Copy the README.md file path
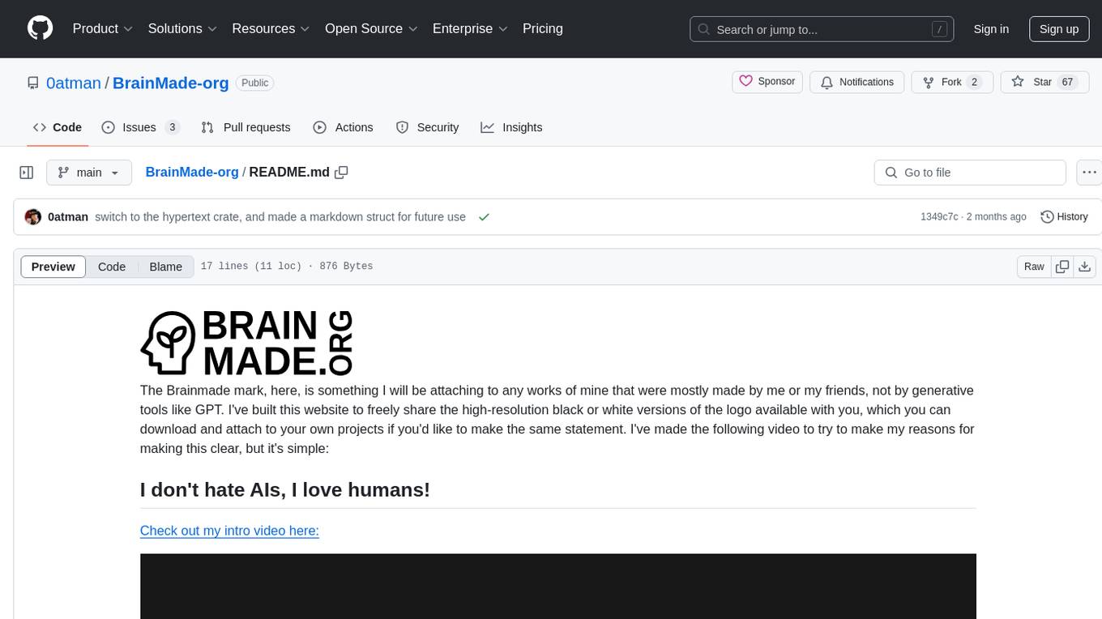 (x=341, y=172)
